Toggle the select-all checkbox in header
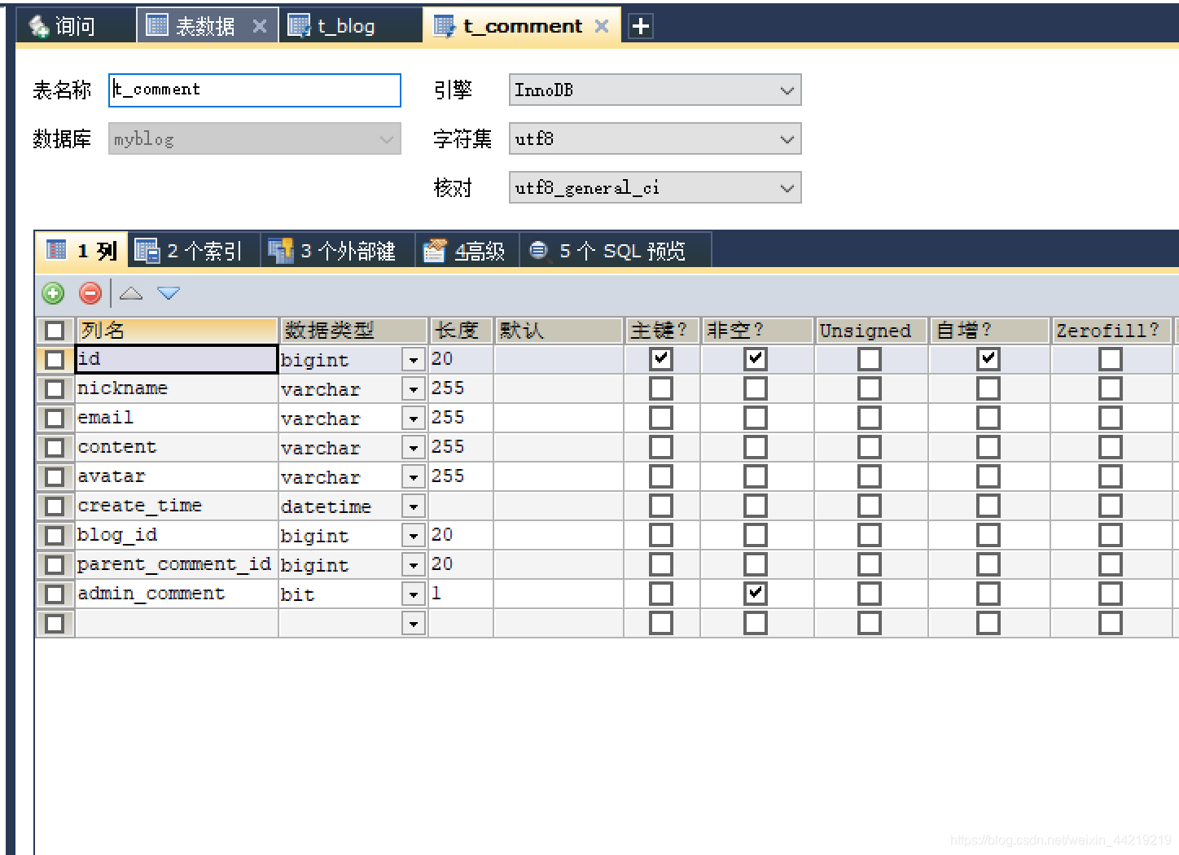The image size is (1179, 855). (x=55, y=331)
